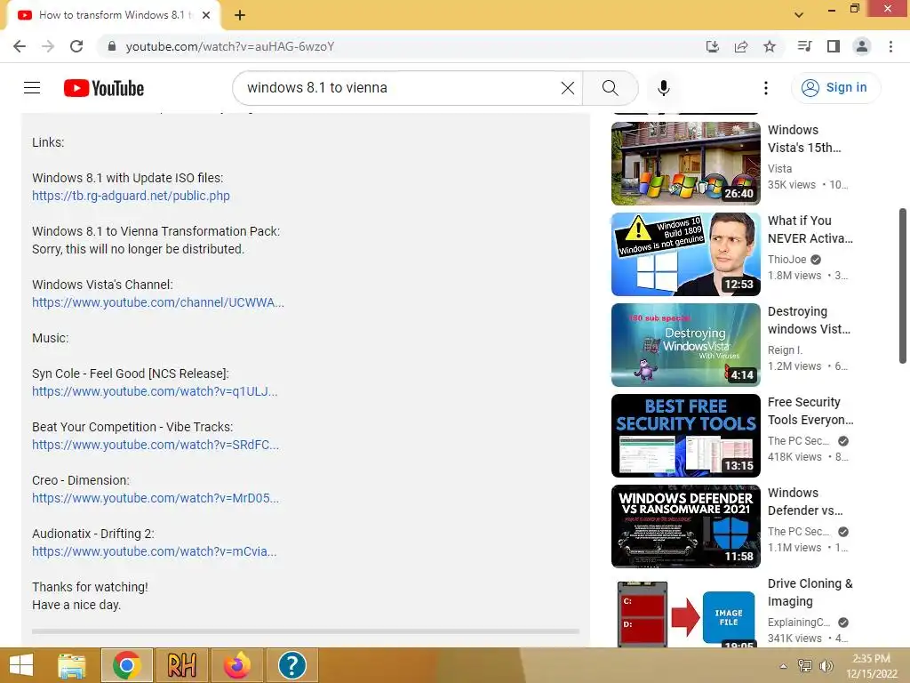The height and width of the screenshot is (683, 910).
Task: Clear the search box text
Action: point(568,88)
